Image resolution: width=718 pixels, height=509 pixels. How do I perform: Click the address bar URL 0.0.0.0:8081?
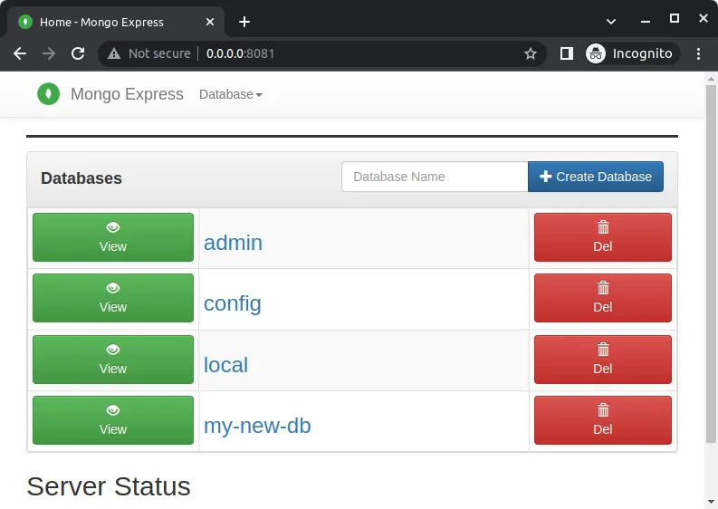click(240, 53)
